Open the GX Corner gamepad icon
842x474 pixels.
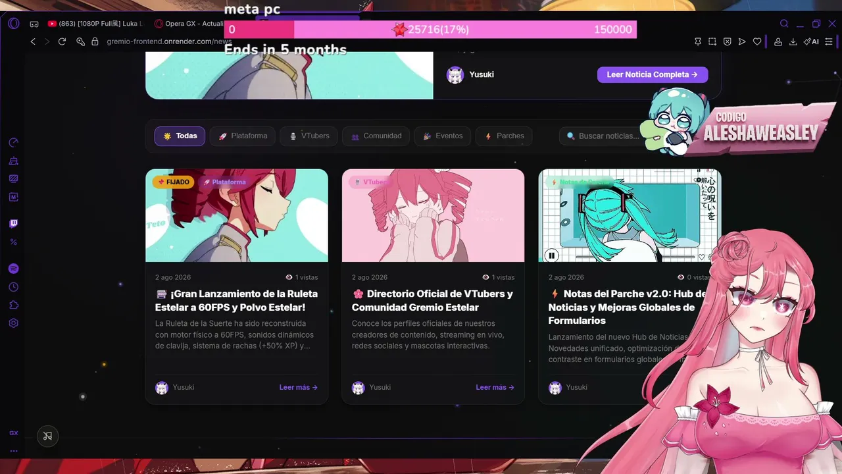[x=34, y=24]
